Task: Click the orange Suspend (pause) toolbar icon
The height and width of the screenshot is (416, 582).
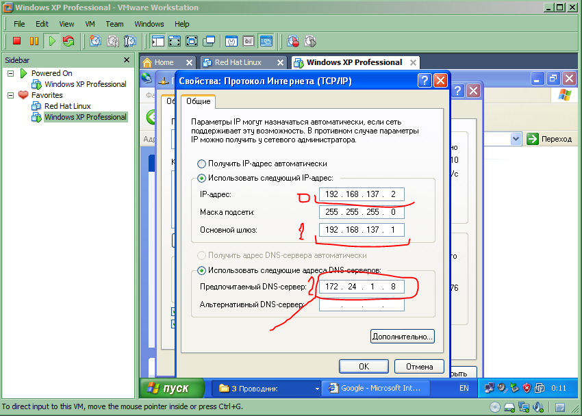Action: pyautogui.click(x=34, y=41)
